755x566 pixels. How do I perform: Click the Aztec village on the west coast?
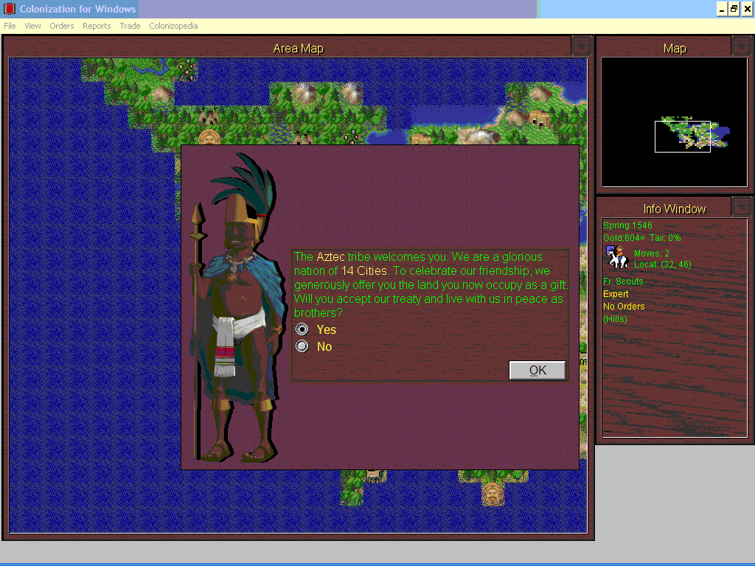(209, 137)
